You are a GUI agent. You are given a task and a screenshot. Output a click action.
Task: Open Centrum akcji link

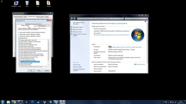[x=77, y=65]
